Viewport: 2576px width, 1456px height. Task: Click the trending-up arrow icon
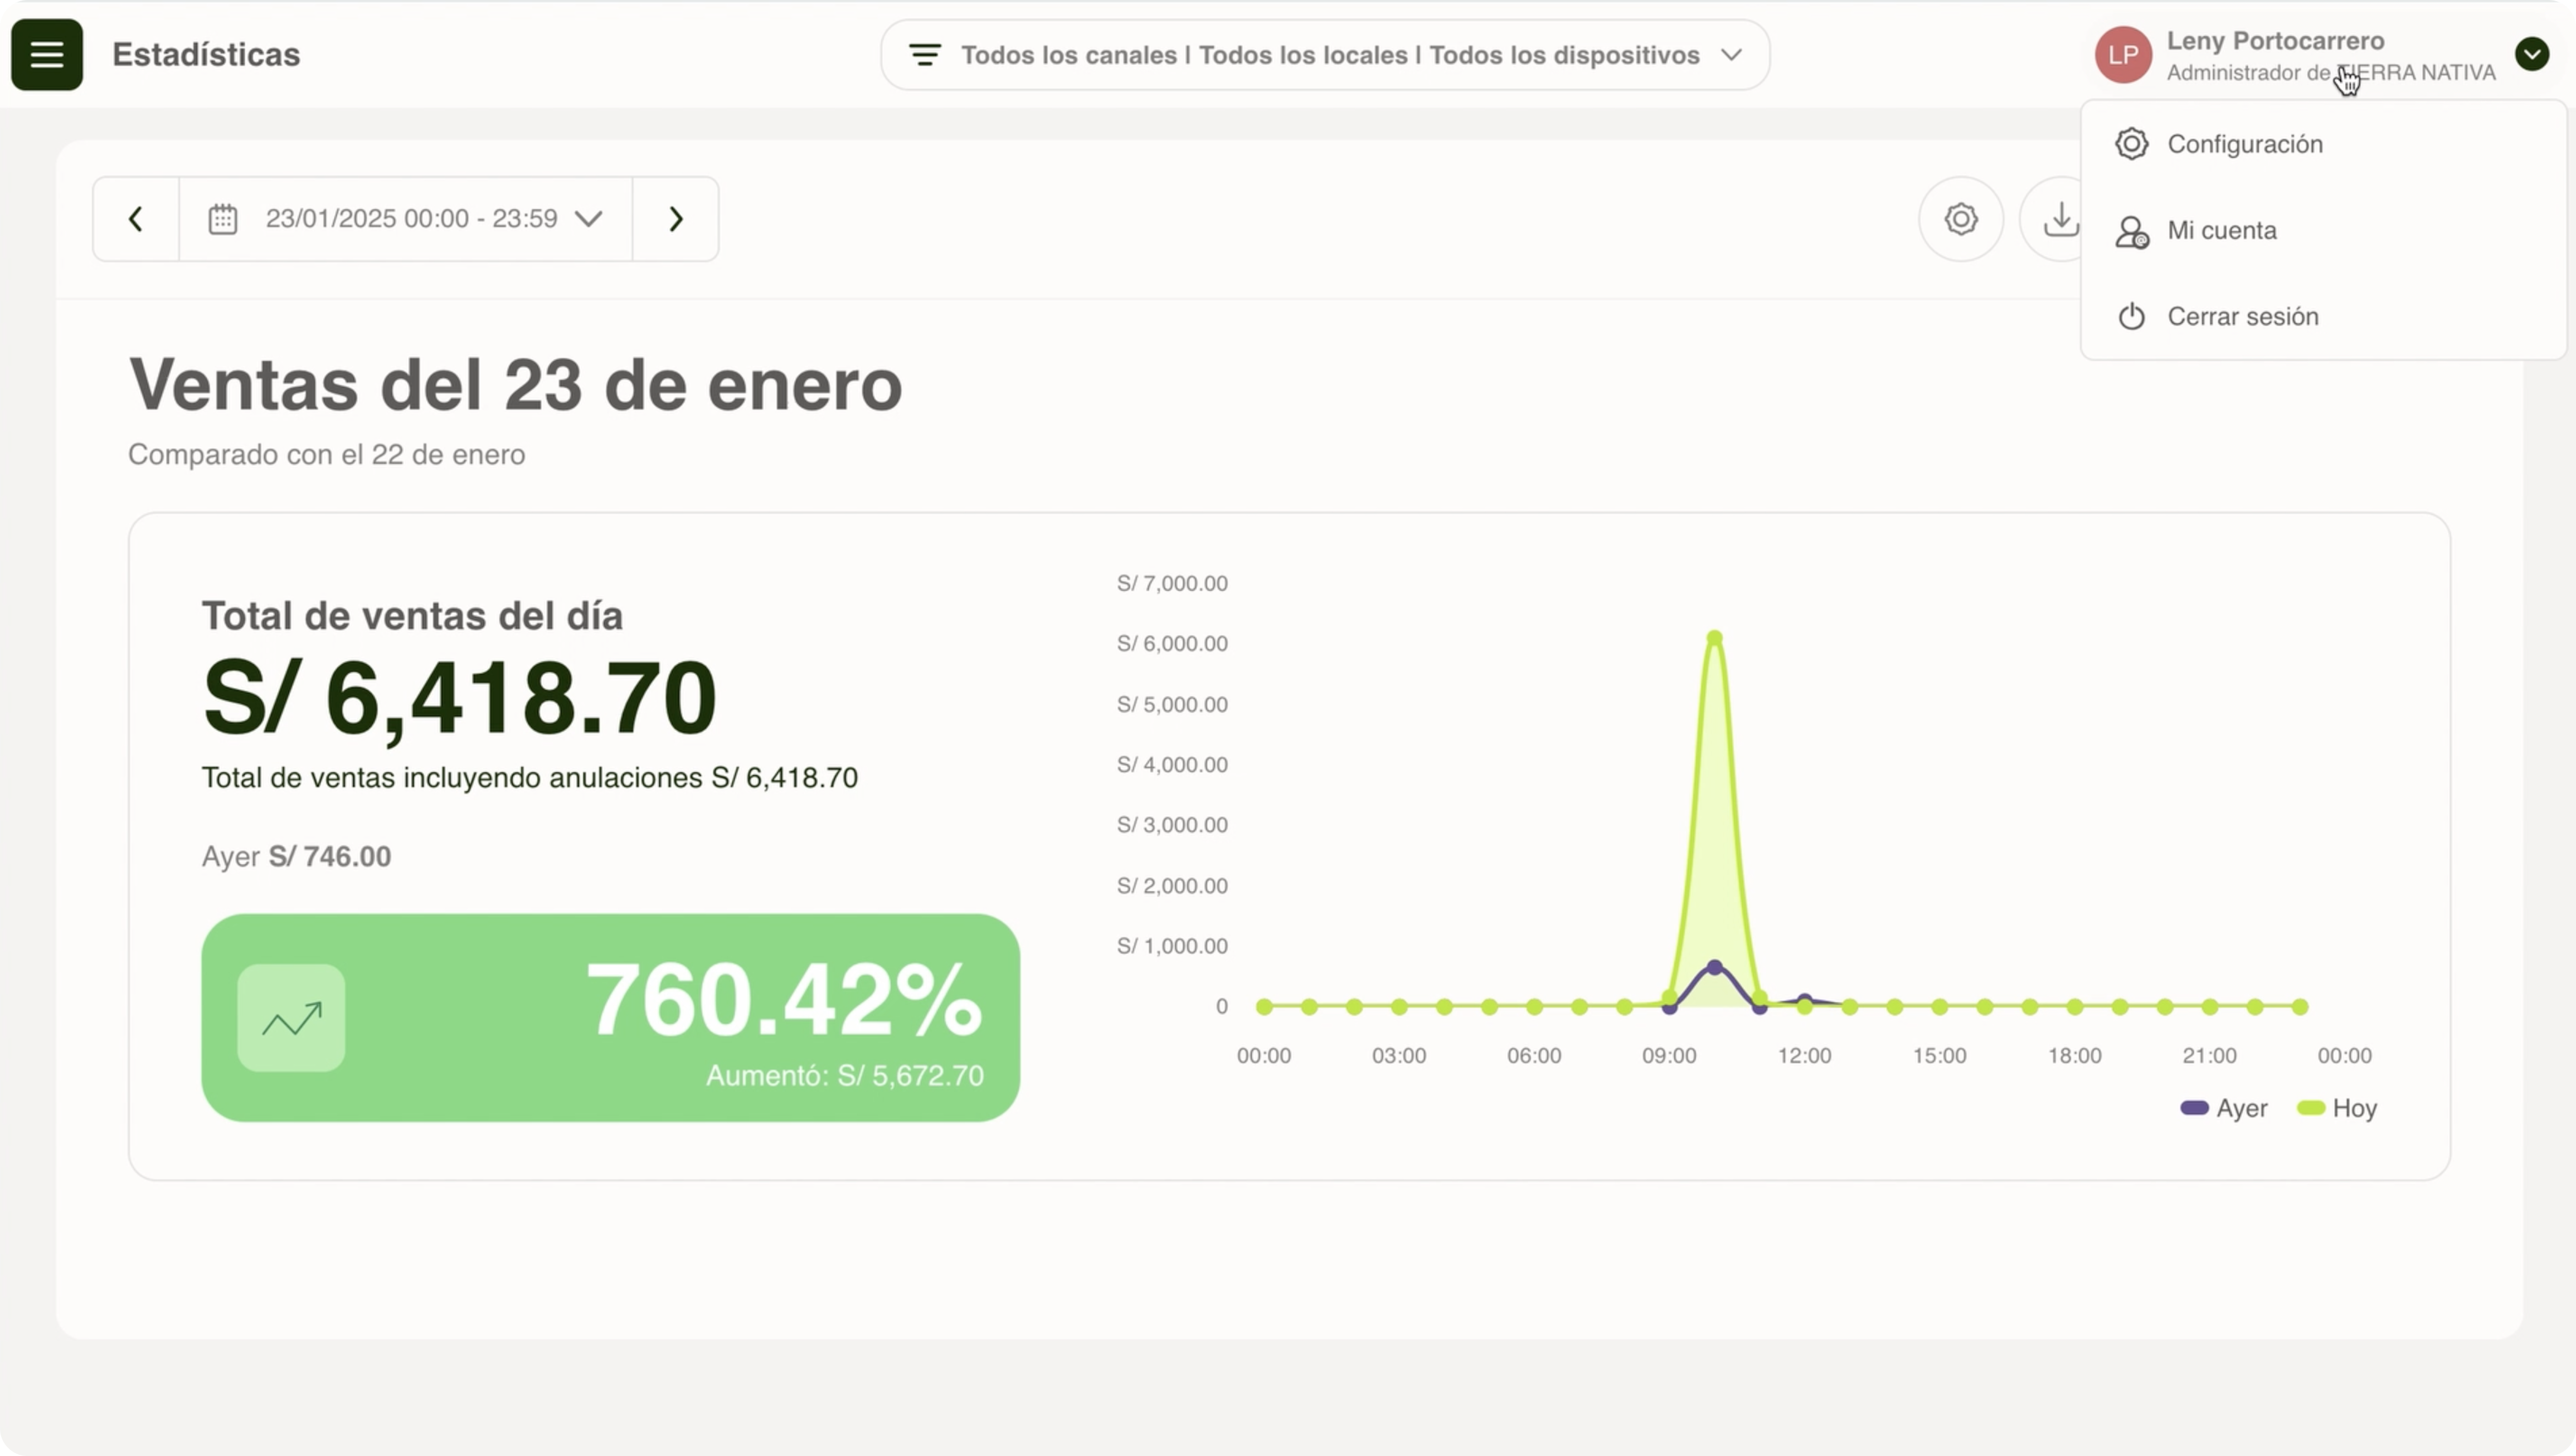(291, 1018)
